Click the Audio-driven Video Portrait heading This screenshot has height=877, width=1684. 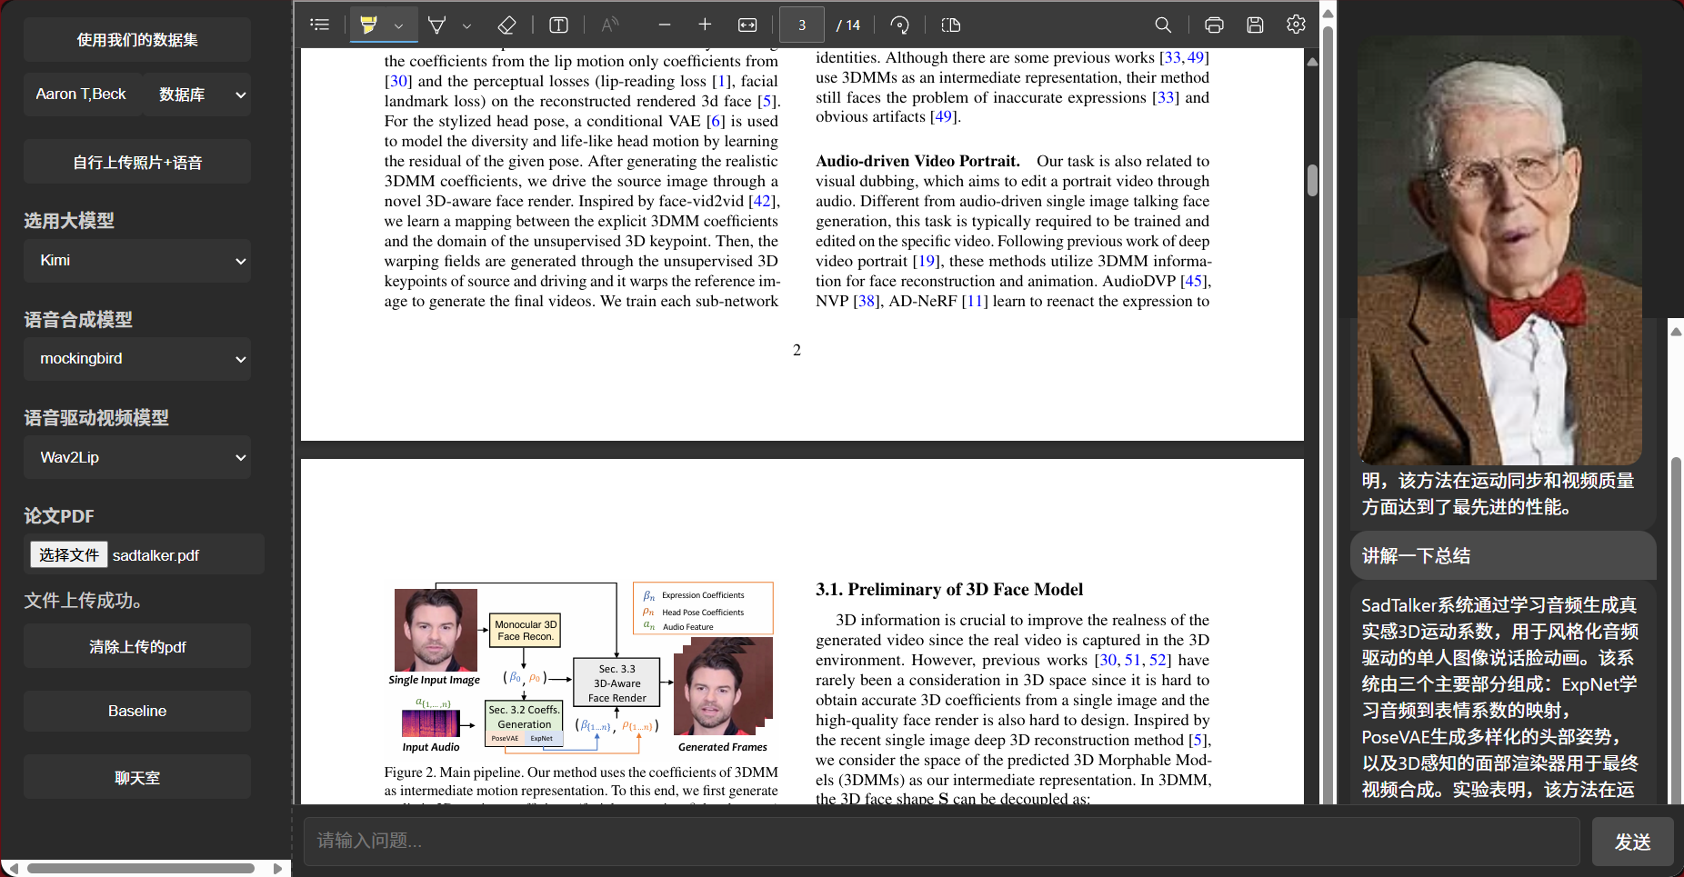pos(917,161)
